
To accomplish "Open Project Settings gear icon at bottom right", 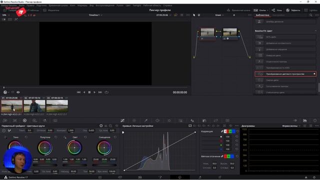I will (314, 177).
